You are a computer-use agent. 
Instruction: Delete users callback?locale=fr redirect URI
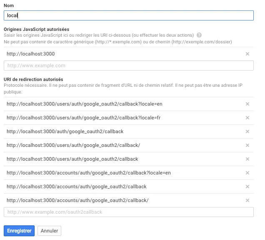point(247,118)
